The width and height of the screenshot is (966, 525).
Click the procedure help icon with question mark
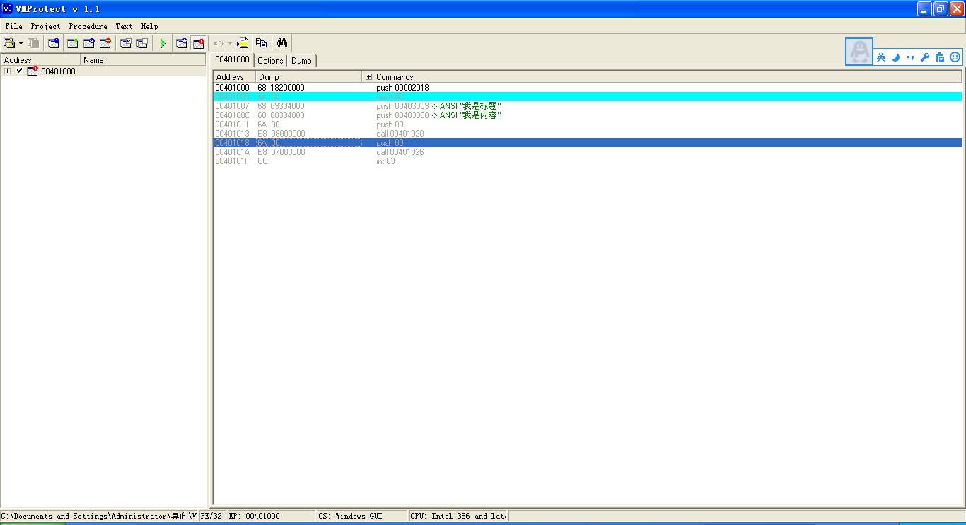54,43
